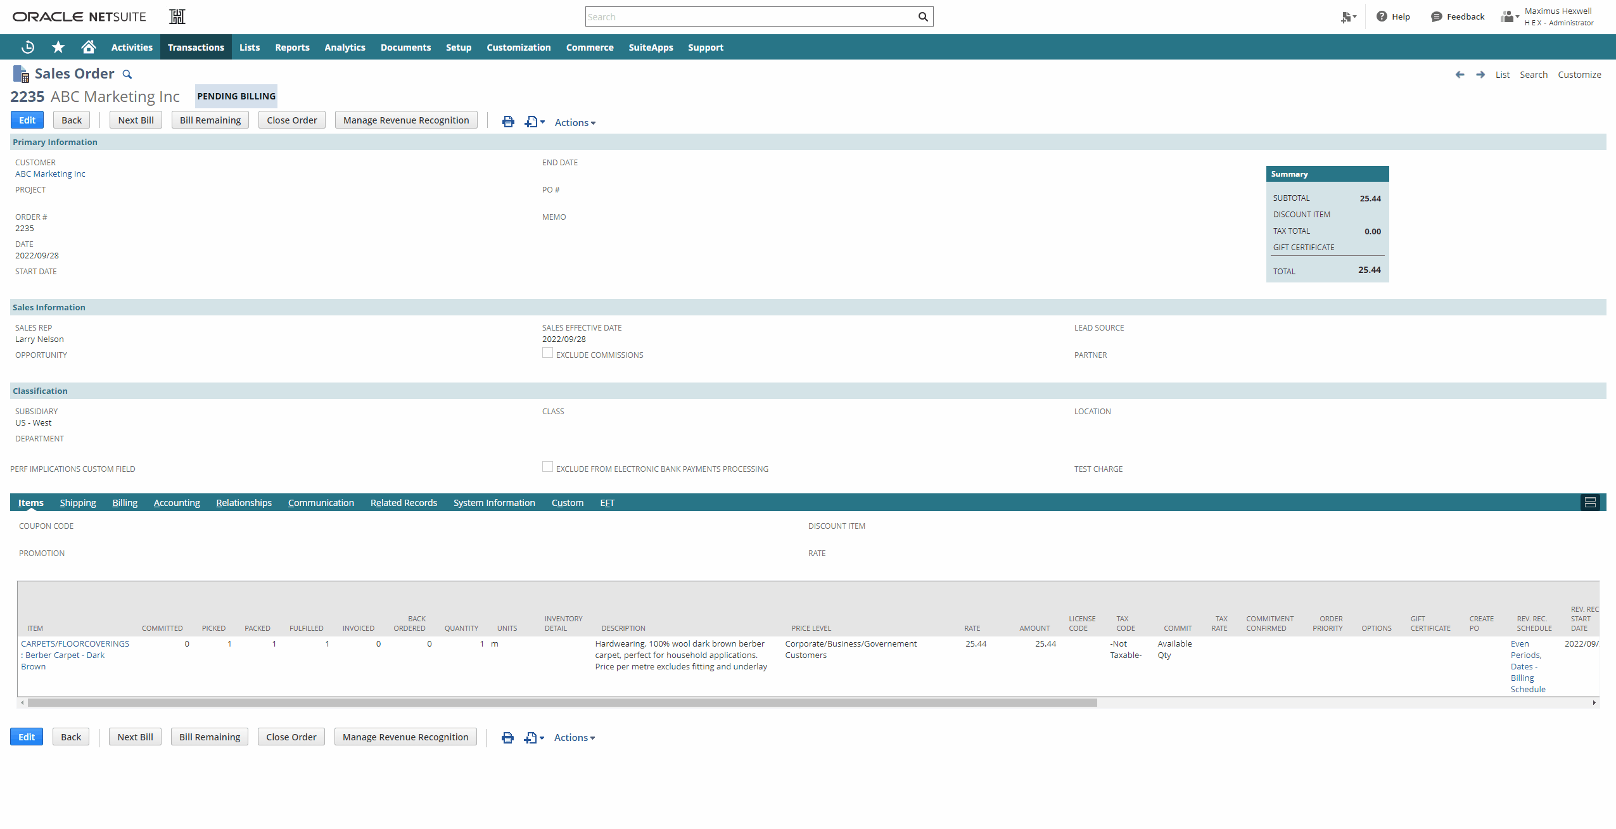The width and height of the screenshot is (1616, 829).
Task: Toggle Exclude From Electronic Bank Payments Processing
Action: tap(547, 467)
